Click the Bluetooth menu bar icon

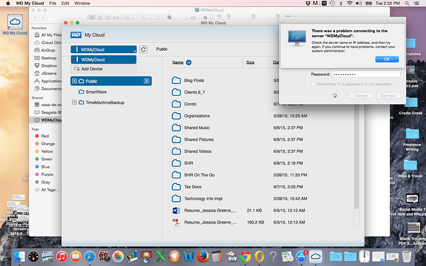[341, 3]
